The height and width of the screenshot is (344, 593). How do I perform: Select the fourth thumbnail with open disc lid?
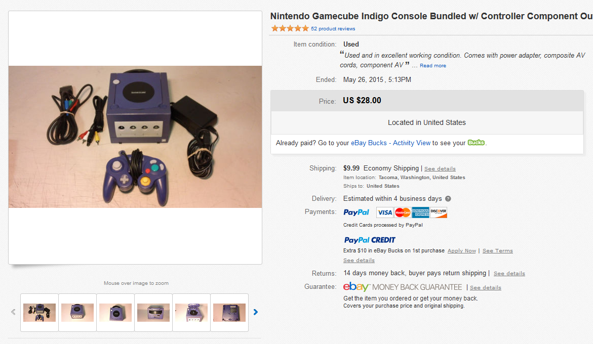pyautogui.click(x=153, y=313)
